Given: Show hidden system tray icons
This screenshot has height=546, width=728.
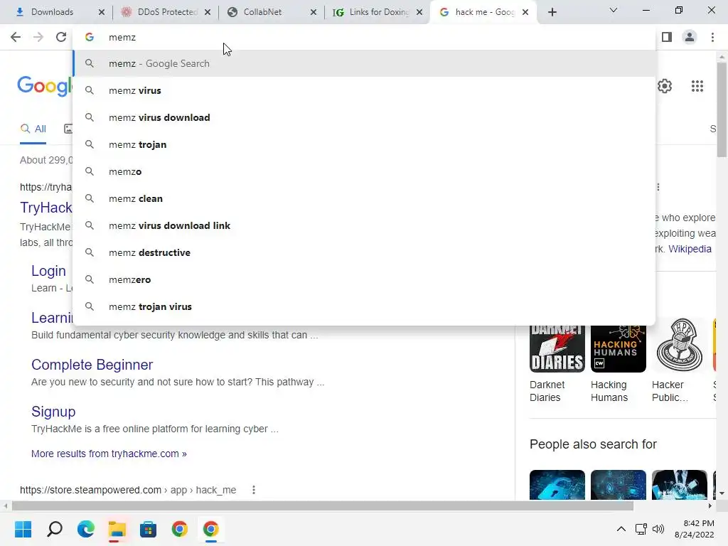Looking at the screenshot, I should pos(621,529).
